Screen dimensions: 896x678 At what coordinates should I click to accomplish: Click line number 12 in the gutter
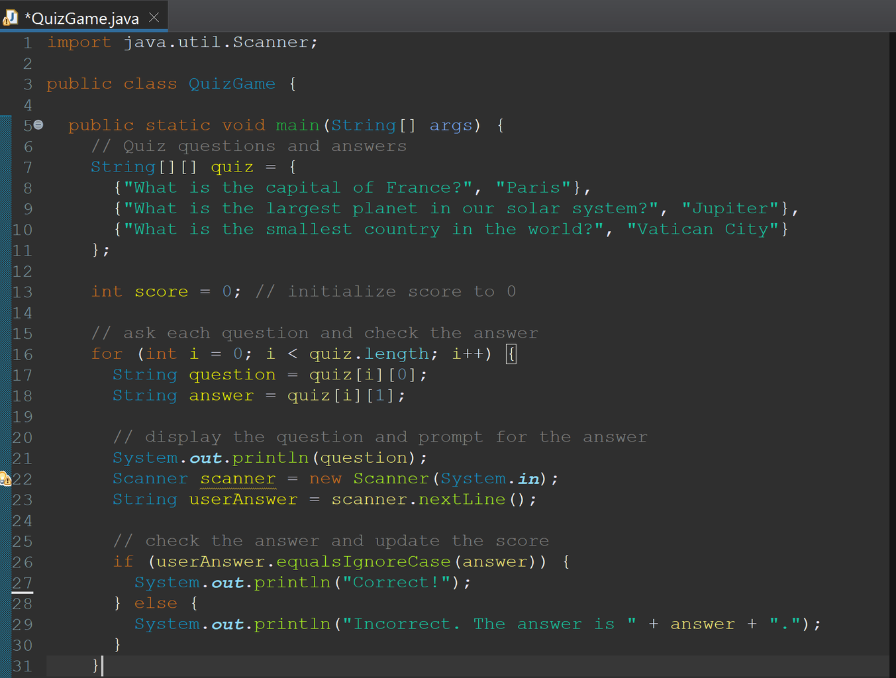[x=23, y=271]
